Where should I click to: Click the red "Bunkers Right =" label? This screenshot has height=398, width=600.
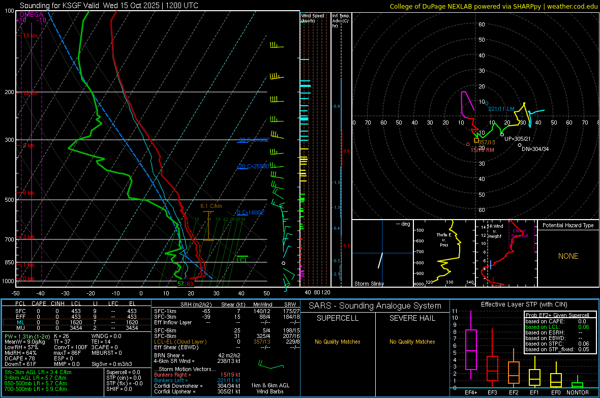click(172, 375)
